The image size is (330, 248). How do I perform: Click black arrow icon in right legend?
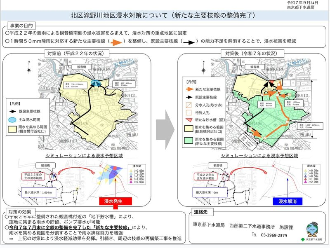pyautogui.click(x=189, y=97)
